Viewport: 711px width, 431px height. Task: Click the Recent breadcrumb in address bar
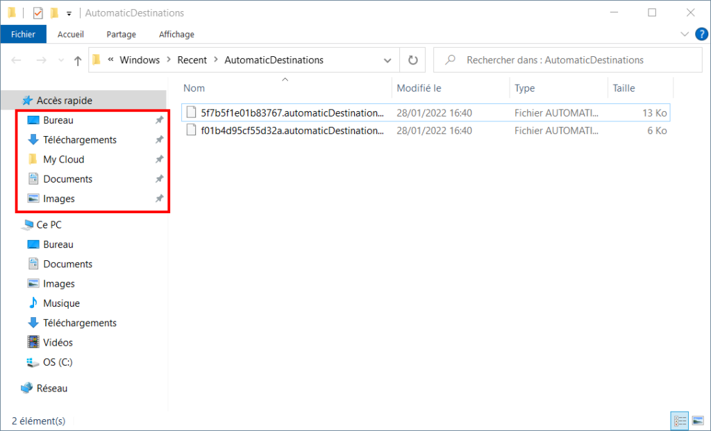click(192, 60)
